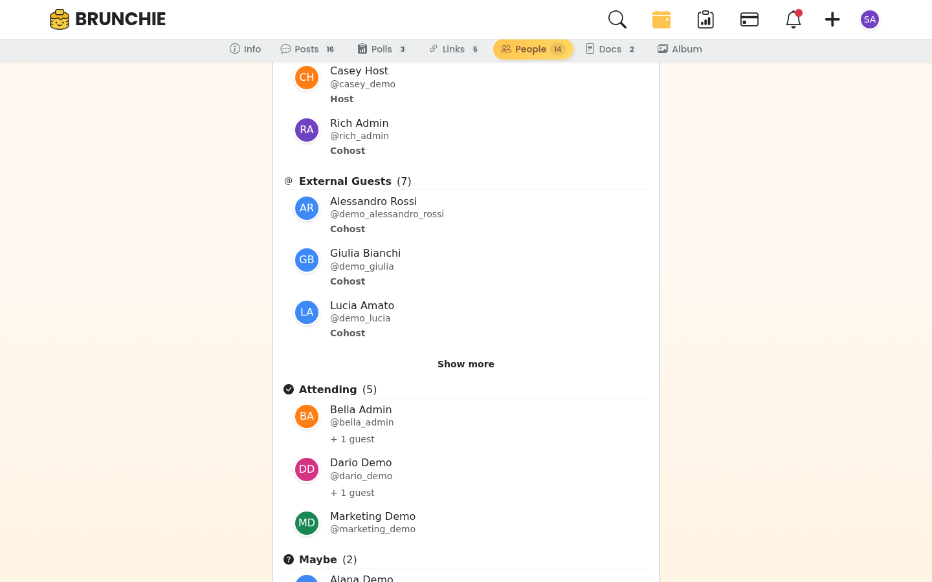Open Dario Demo's profile name
Screen dimensions: 932x582
pyautogui.click(x=361, y=462)
